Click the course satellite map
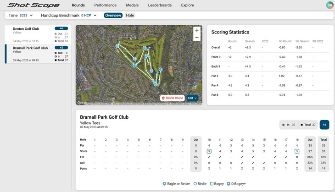The height and width of the screenshot is (192, 335). click(139, 65)
